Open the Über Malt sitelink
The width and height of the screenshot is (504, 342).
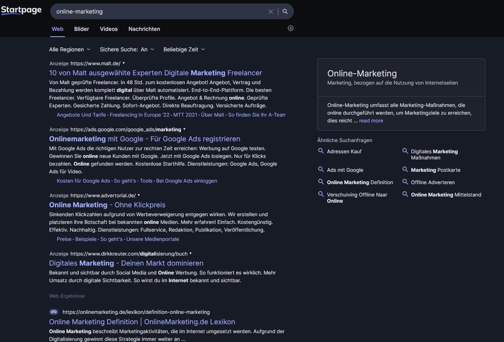[x=213, y=115]
